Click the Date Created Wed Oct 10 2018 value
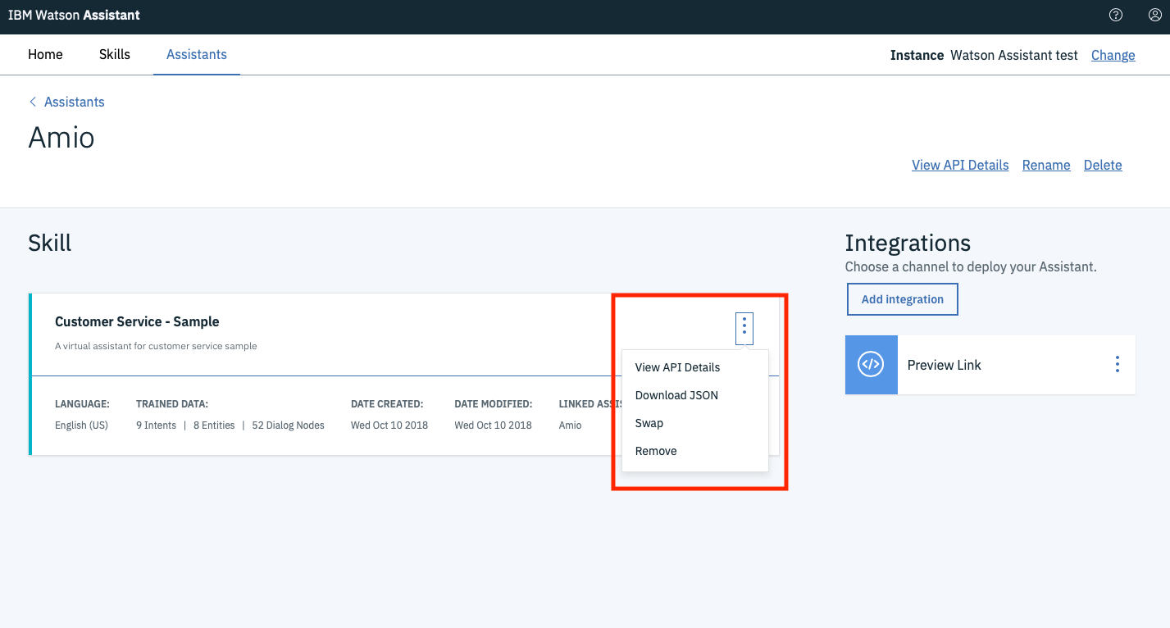 tap(389, 425)
